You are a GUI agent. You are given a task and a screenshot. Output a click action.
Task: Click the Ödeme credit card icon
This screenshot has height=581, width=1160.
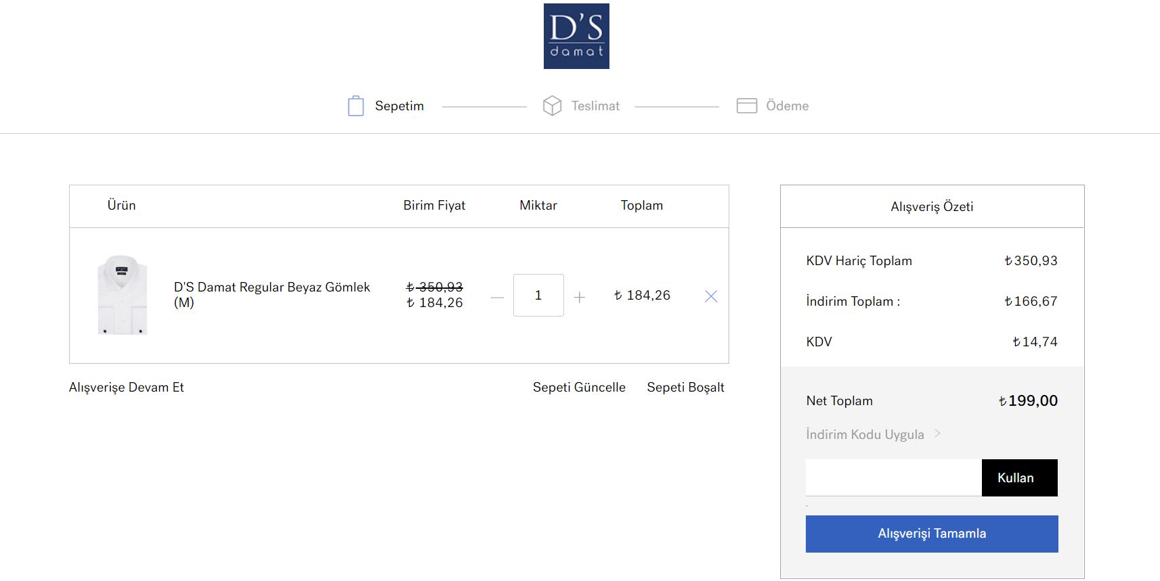click(x=746, y=106)
